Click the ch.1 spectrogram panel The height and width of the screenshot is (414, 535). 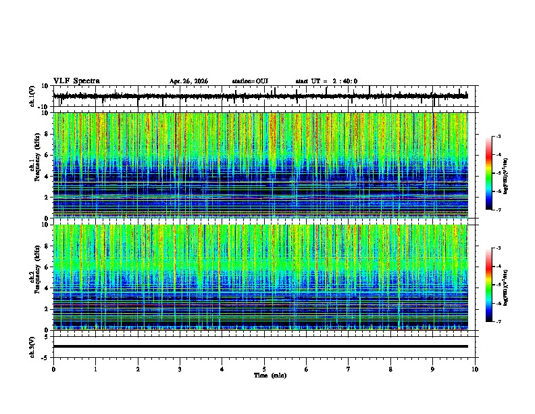[261, 165]
